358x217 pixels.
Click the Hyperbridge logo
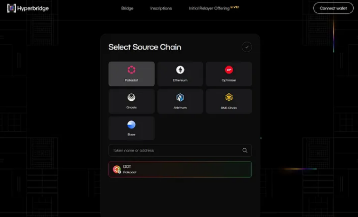click(28, 8)
